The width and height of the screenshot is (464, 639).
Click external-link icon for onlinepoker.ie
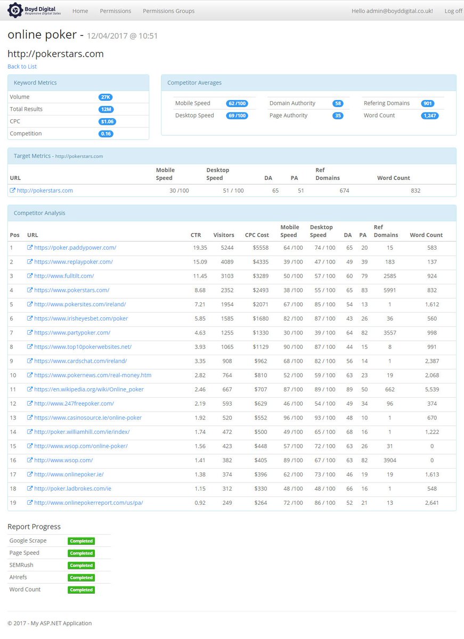[x=30, y=474]
